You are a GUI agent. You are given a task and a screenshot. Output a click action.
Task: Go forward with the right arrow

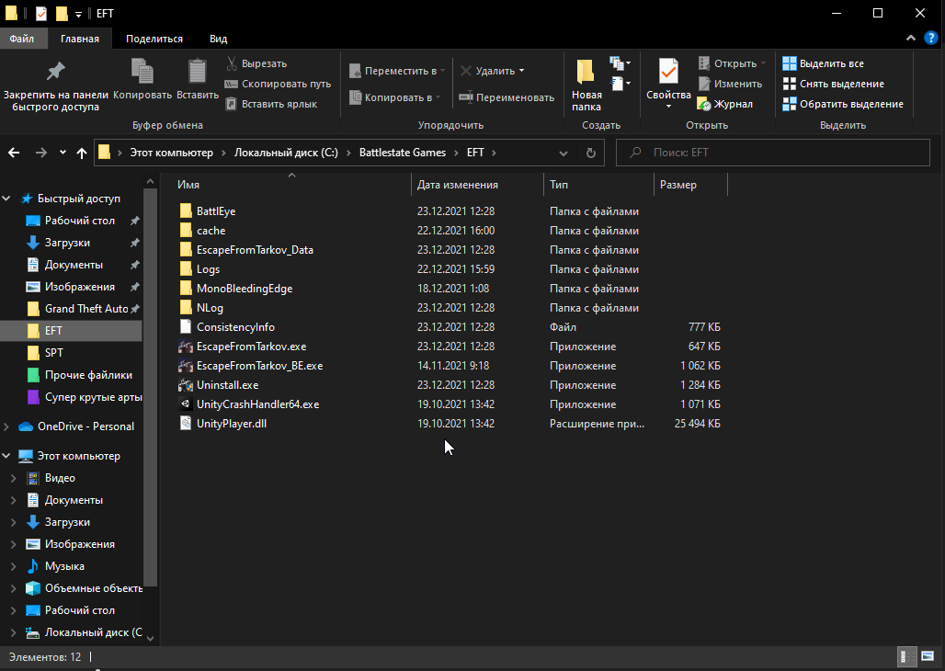click(x=41, y=153)
